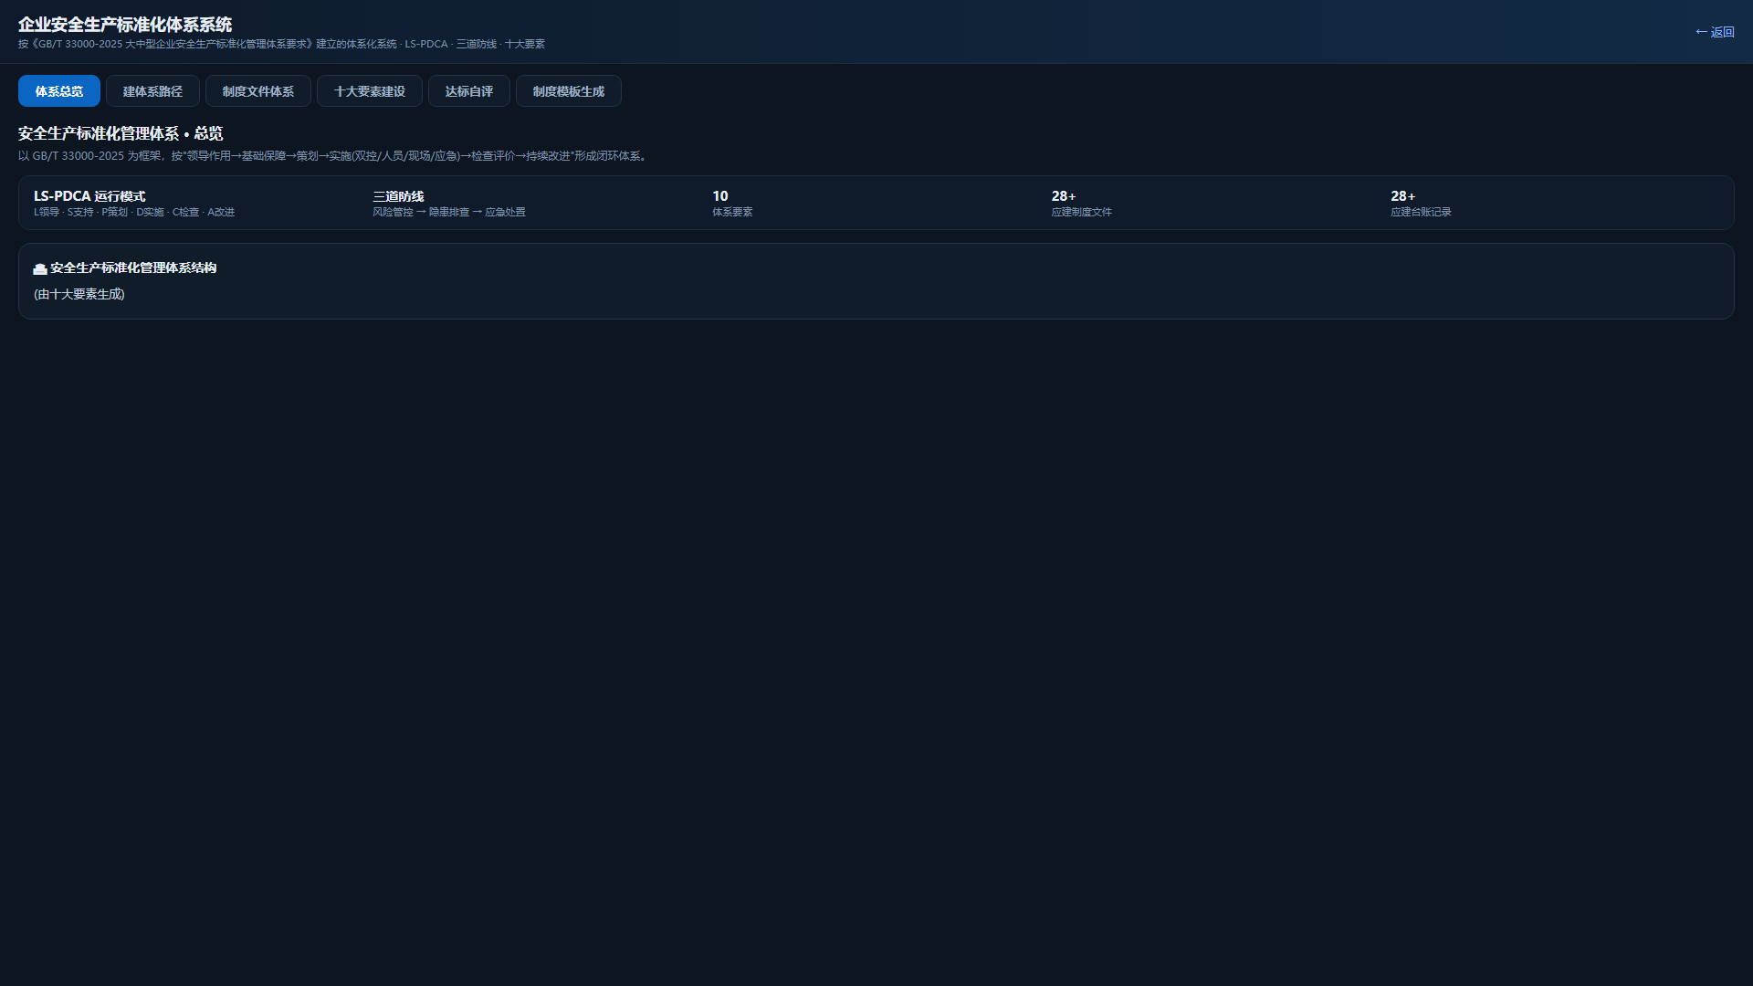
Task: Click the header subtitle mentioning GB/T 33000-2025
Action: 281,44
